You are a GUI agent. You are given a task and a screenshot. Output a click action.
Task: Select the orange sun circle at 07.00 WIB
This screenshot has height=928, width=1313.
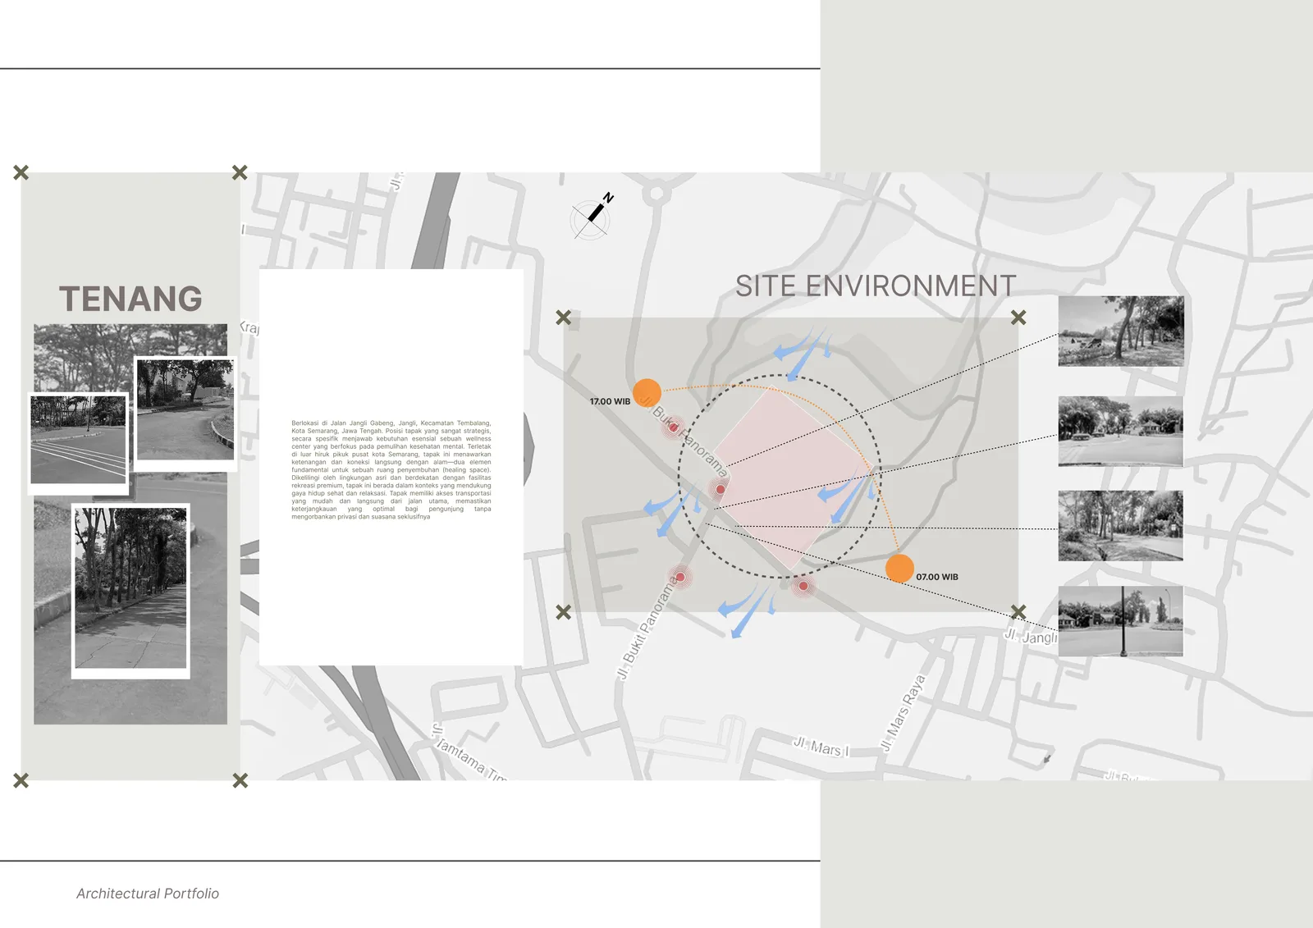[x=899, y=568]
